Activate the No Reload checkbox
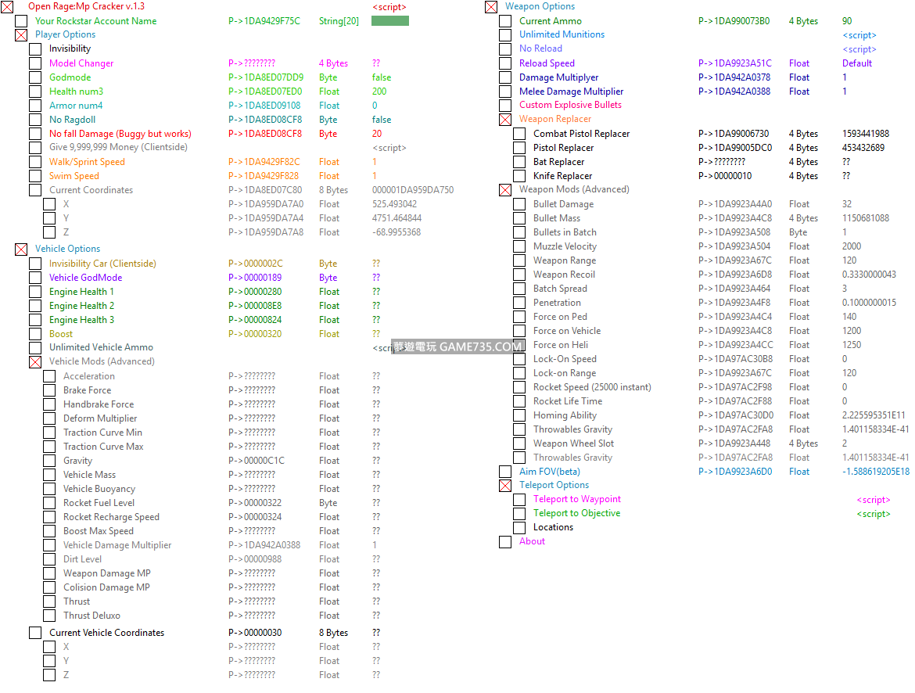 tap(505, 49)
